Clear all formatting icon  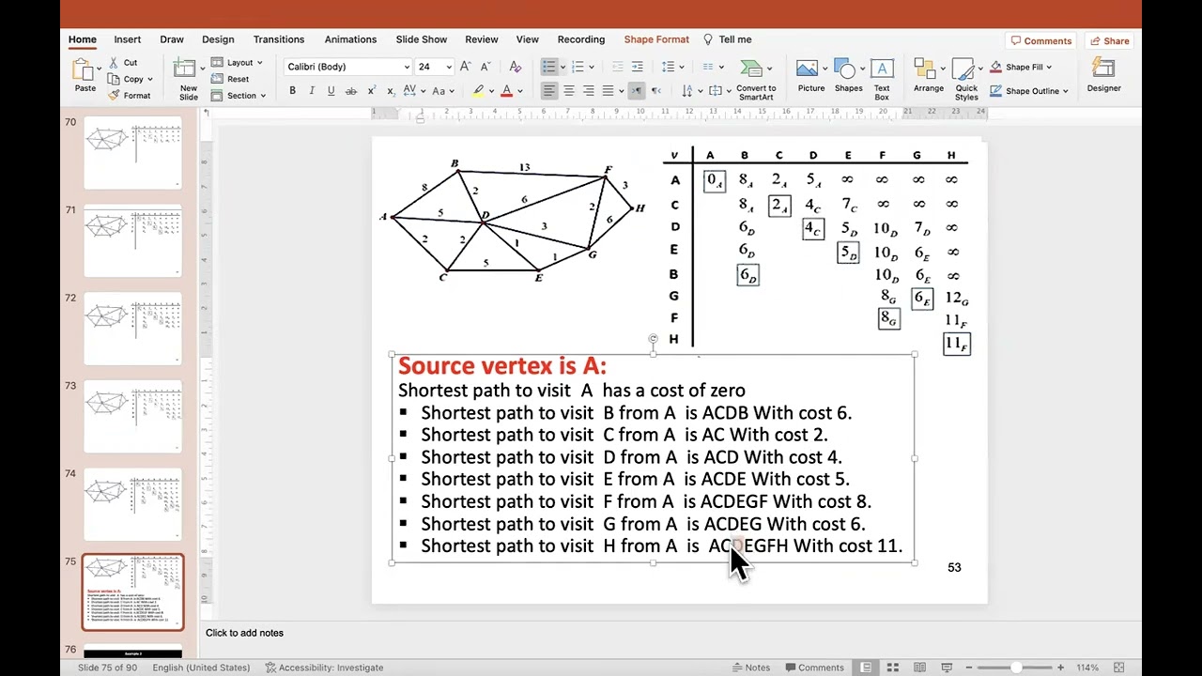tap(515, 67)
